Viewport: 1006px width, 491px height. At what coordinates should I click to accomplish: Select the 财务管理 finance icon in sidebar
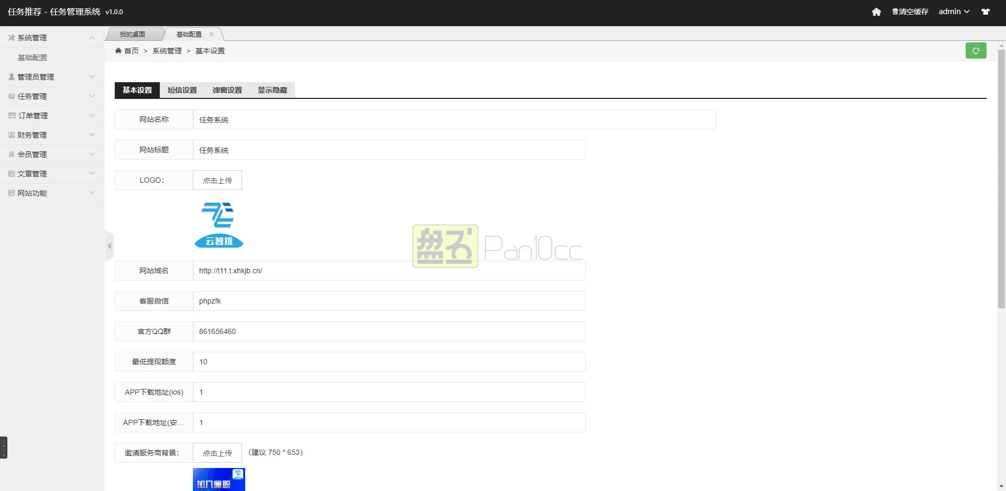coord(10,135)
